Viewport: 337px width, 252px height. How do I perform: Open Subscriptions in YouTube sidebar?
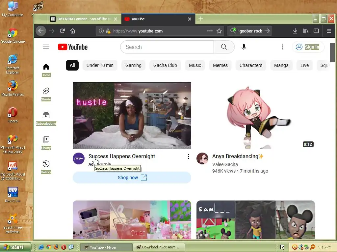tap(46, 118)
